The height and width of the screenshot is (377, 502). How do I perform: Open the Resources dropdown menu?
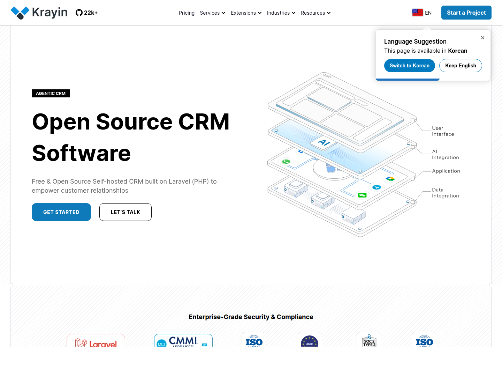click(316, 13)
